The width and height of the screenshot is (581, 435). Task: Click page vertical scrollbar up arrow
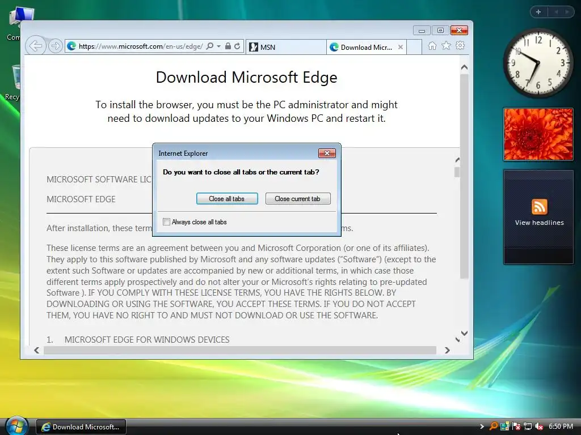[464, 67]
